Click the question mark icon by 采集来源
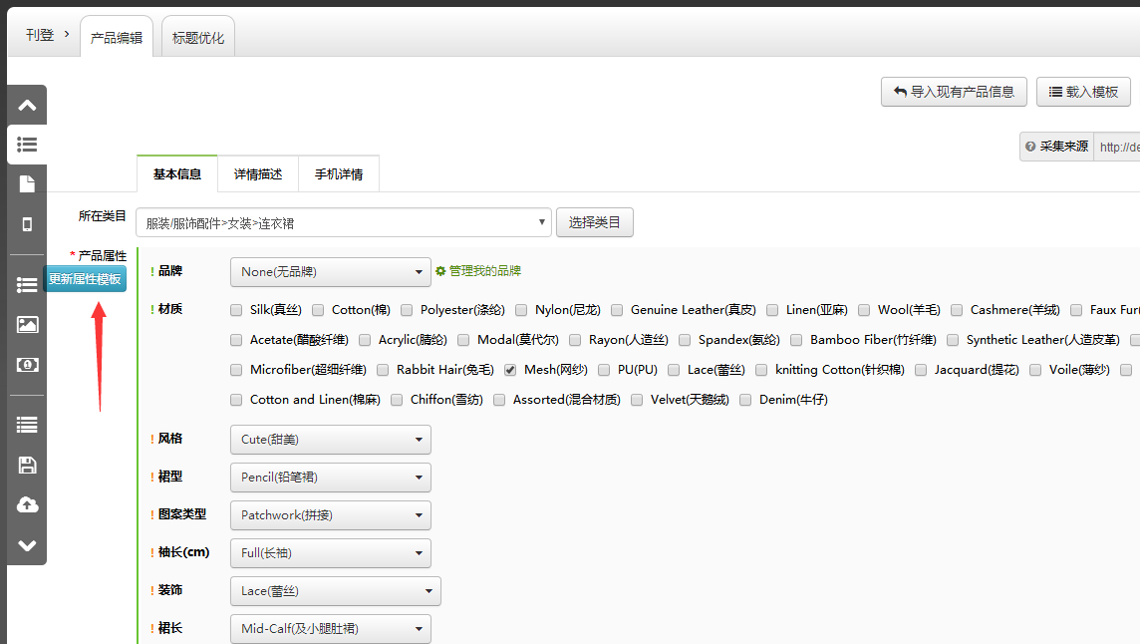 [x=1030, y=147]
